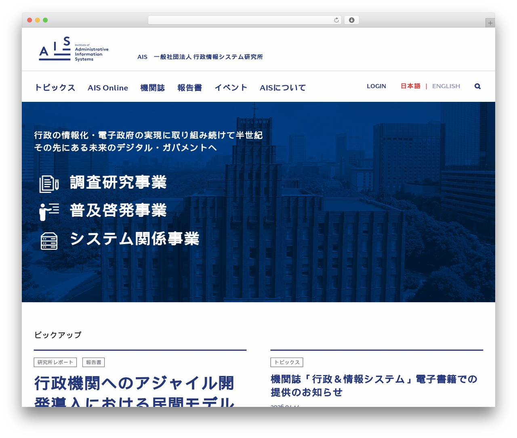Open a new browser tab with plus button
The width and height of the screenshot is (517, 438).
[x=490, y=23]
